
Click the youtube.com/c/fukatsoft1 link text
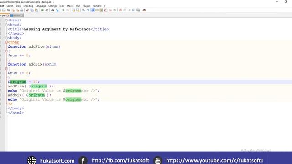click(215, 160)
